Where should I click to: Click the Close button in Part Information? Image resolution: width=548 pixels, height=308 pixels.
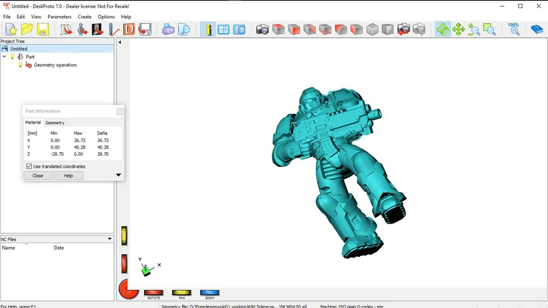point(38,176)
